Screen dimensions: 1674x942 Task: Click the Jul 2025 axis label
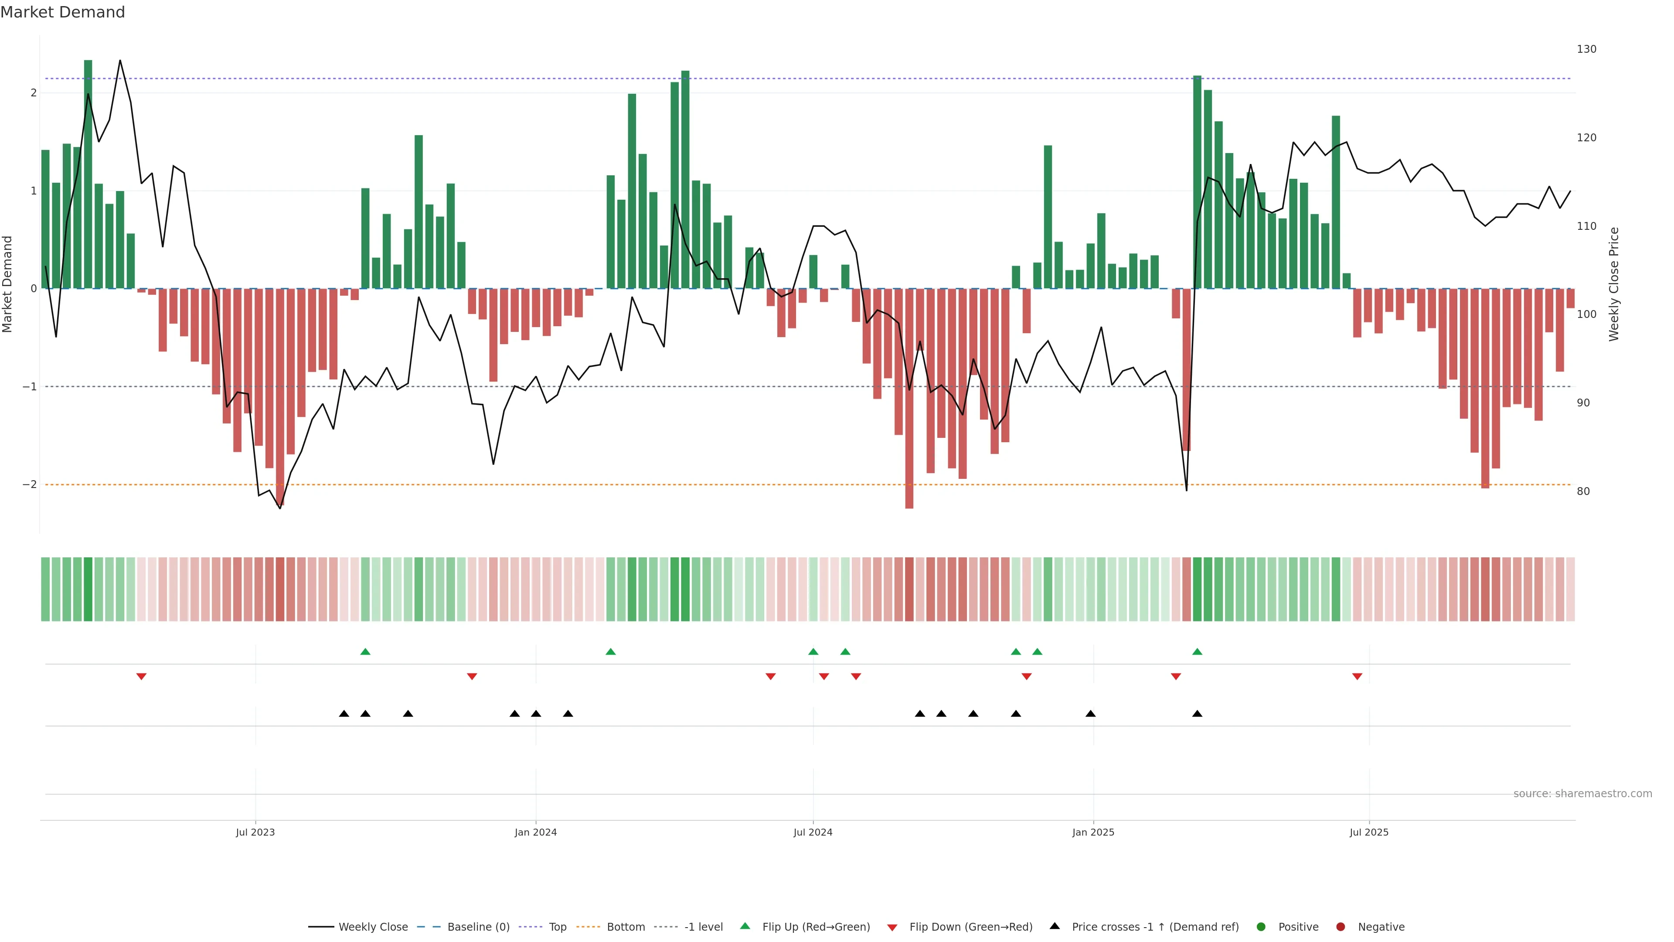tap(1368, 832)
